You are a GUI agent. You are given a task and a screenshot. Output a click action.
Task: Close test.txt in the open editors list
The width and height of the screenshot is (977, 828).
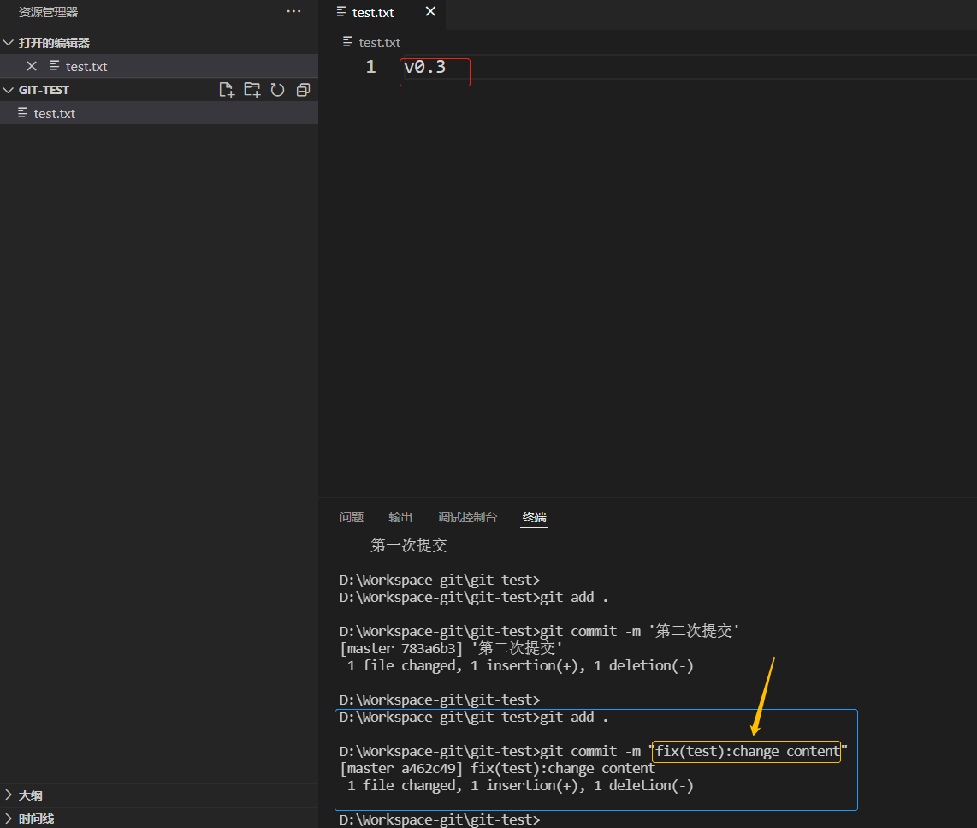tap(32, 66)
